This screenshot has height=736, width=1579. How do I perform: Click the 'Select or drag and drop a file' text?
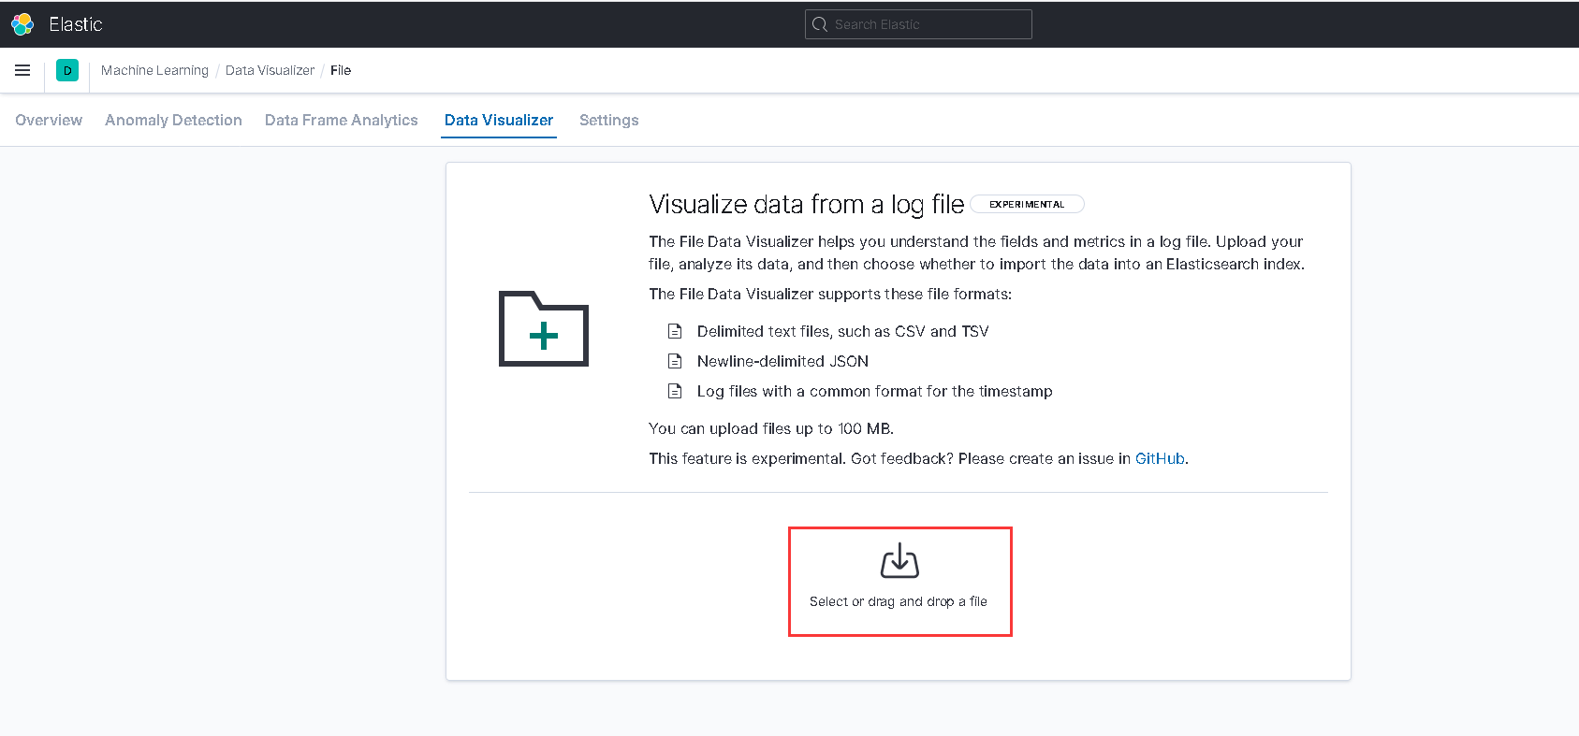click(x=899, y=601)
